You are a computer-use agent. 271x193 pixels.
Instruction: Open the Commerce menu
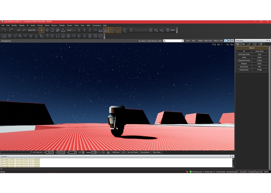[96, 25]
